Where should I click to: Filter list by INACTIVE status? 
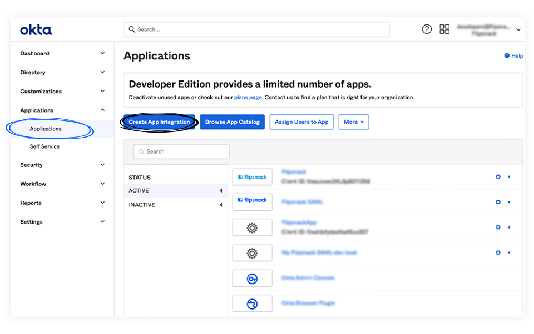176,205
